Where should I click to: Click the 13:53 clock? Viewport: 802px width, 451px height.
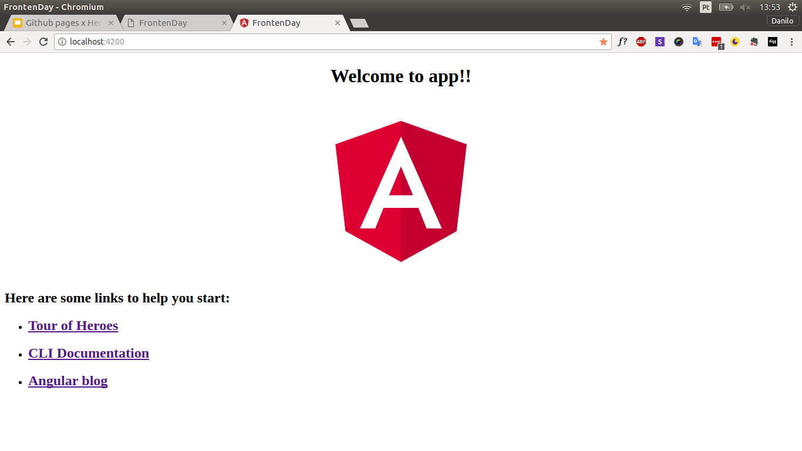click(770, 7)
